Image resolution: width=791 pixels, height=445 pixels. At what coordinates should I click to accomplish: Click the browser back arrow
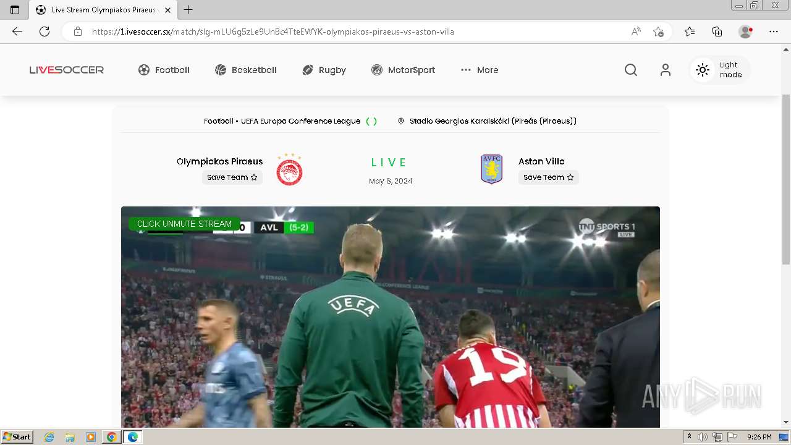pyautogui.click(x=17, y=32)
